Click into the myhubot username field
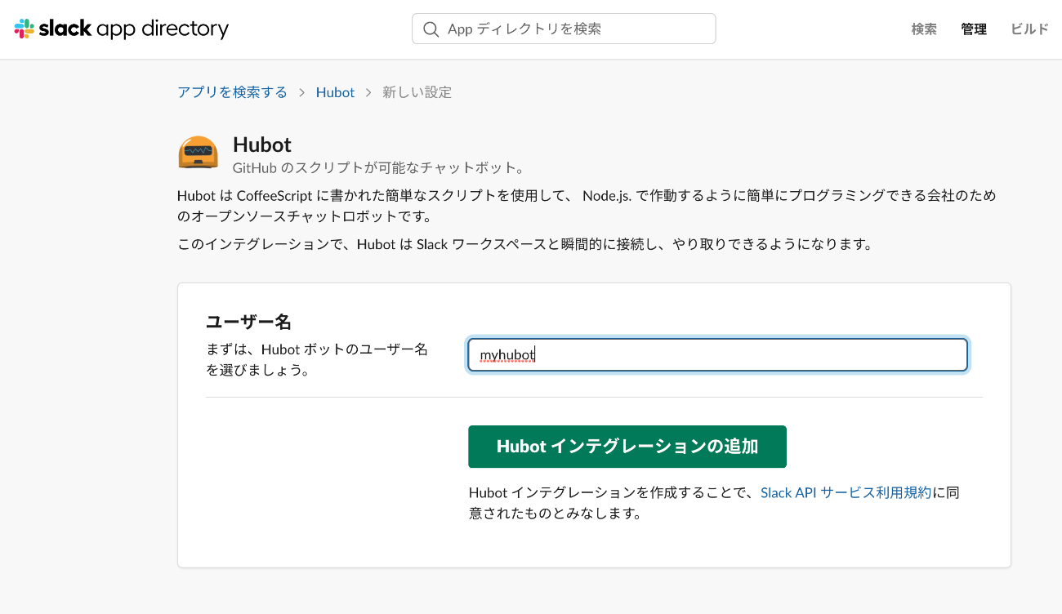Screen dimensions: 1062x614 (x=717, y=355)
